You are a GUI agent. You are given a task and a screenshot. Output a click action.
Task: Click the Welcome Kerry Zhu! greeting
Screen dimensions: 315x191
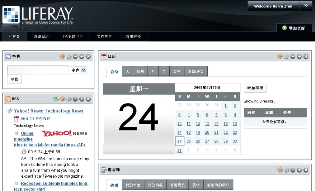pos(273,6)
